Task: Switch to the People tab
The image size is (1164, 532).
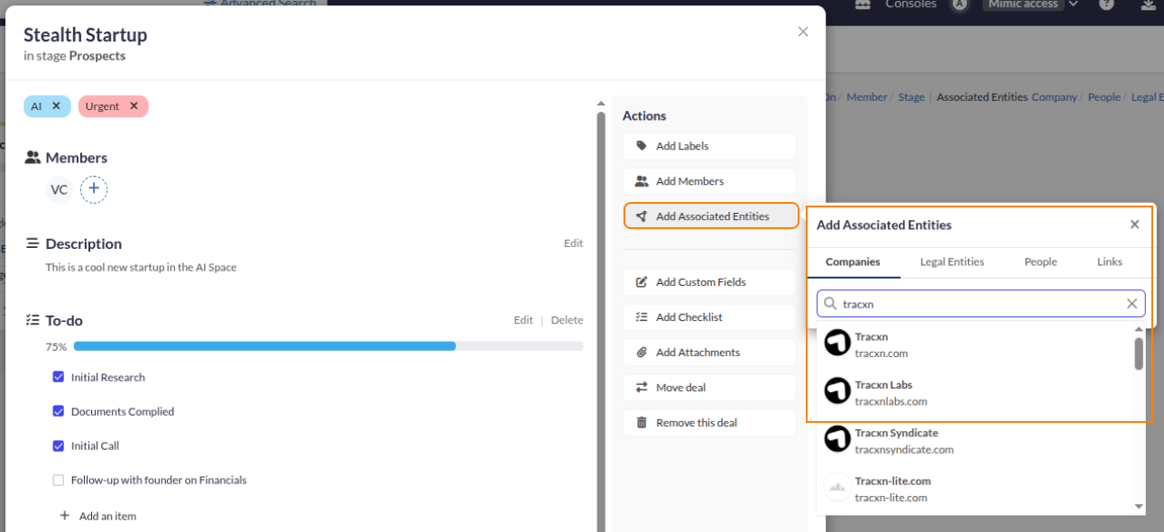Action: pyautogui.click(x=1040, y=261)
